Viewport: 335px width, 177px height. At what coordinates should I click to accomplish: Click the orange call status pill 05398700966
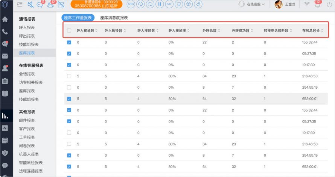coord(96,4)
